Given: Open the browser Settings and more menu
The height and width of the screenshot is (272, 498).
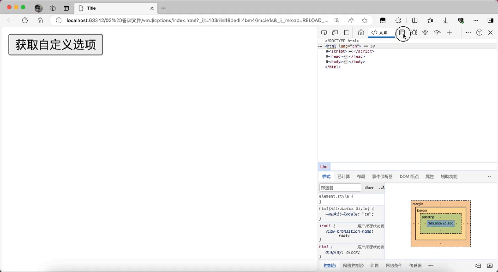Looking at the screenshot, I should (x=476, y=20).
